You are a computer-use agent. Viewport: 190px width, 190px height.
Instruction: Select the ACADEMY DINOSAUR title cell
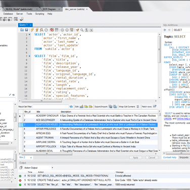(x=47, y=116)
